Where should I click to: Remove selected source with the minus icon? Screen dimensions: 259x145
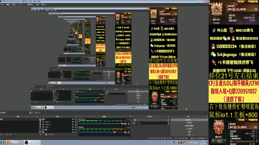[x=43, y=135]
